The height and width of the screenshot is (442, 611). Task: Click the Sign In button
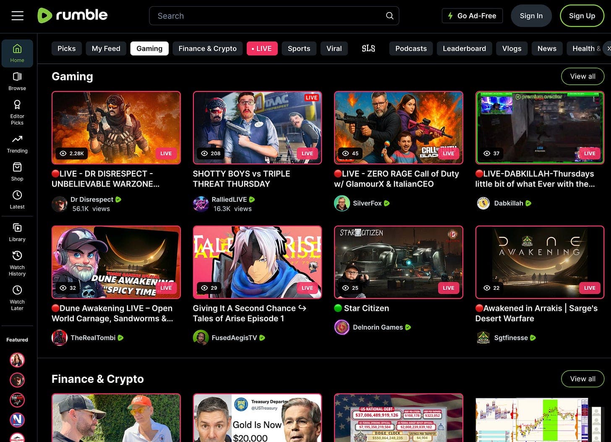[x=531, y=16]
